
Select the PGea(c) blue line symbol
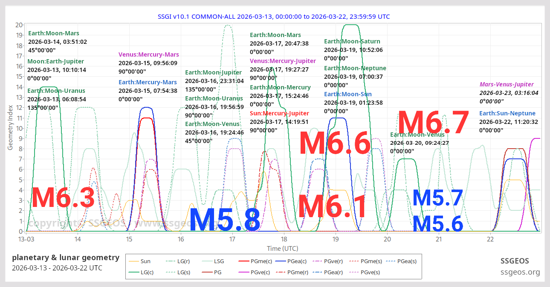[281, 261]
